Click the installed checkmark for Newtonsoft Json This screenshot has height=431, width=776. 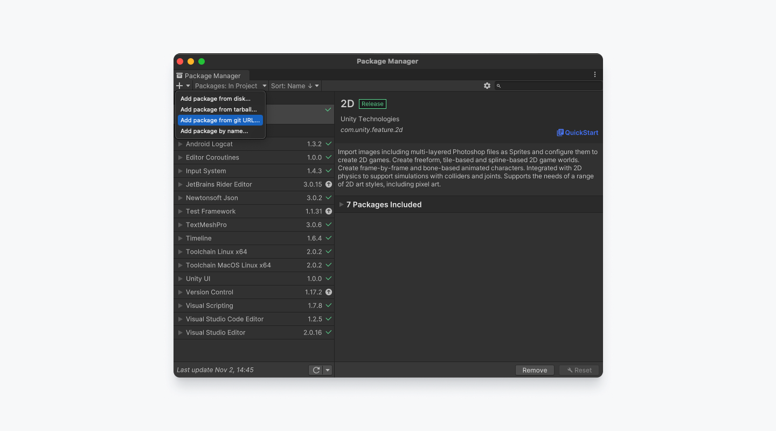click(329, 198)
